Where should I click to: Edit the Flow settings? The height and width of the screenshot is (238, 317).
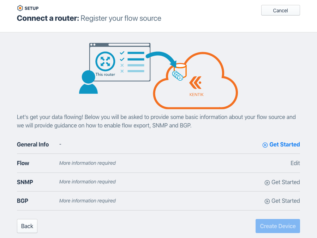[x=295, y=163]
